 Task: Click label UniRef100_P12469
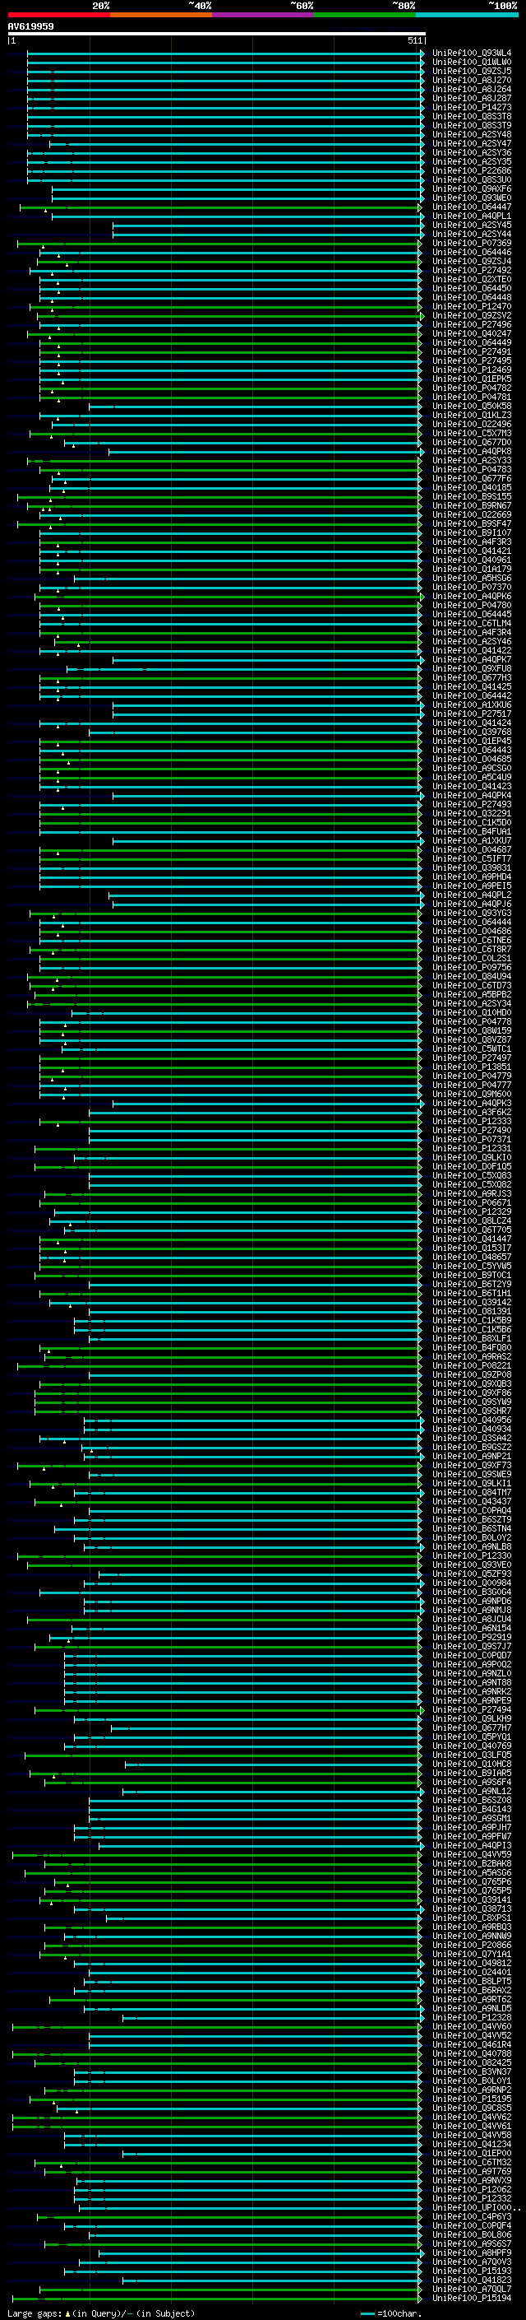471,370
